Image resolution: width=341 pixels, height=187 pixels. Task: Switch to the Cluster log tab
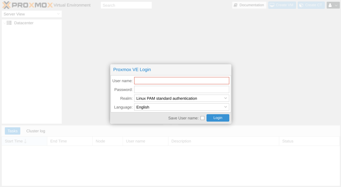click(x=36, y=131)
